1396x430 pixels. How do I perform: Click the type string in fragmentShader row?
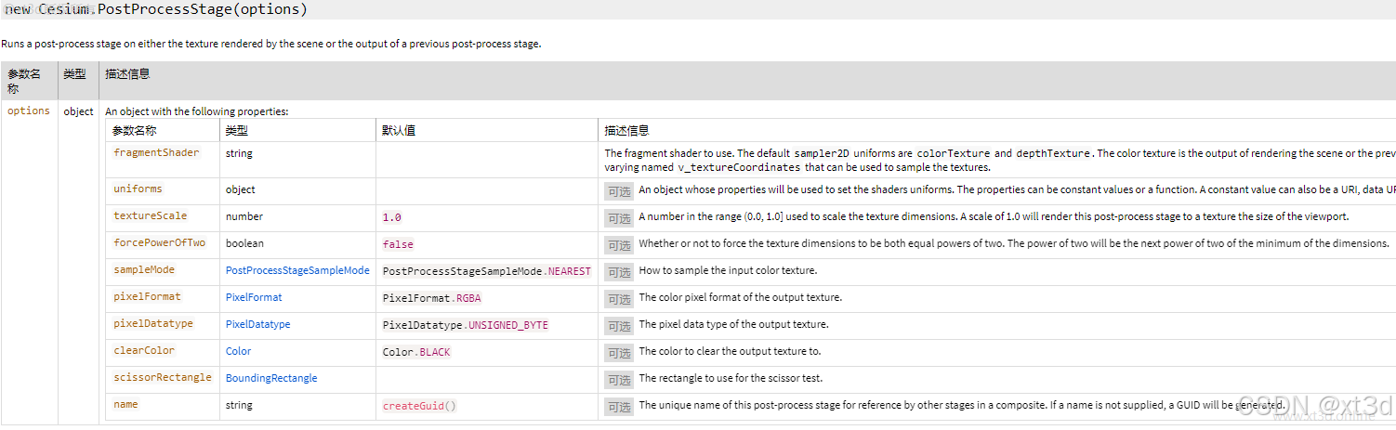[239, 153]
